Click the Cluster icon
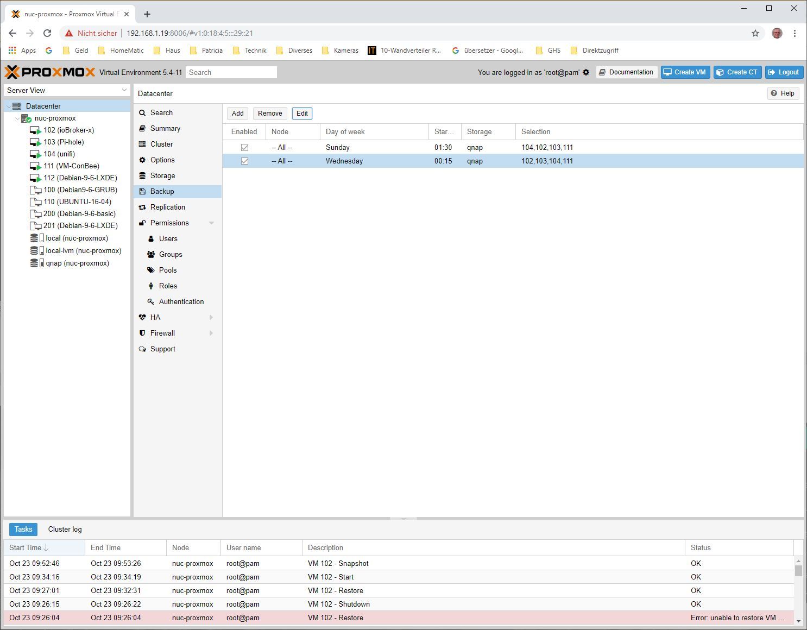The width and height of the screenshot is (807, 630). [x=142, y=144]
